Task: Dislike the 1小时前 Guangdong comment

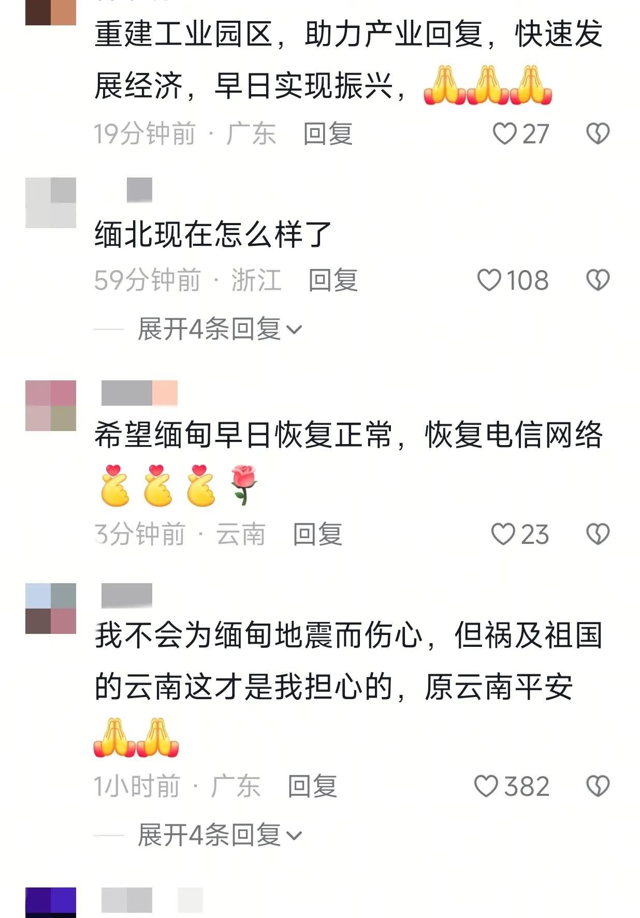Action: [598, 786]
